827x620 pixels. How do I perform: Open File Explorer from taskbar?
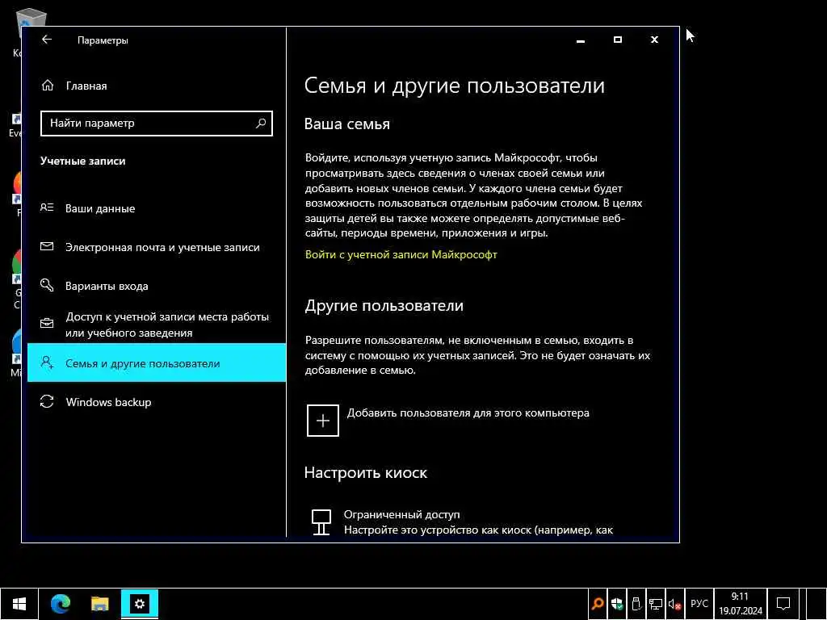click(x=99, y=604)
